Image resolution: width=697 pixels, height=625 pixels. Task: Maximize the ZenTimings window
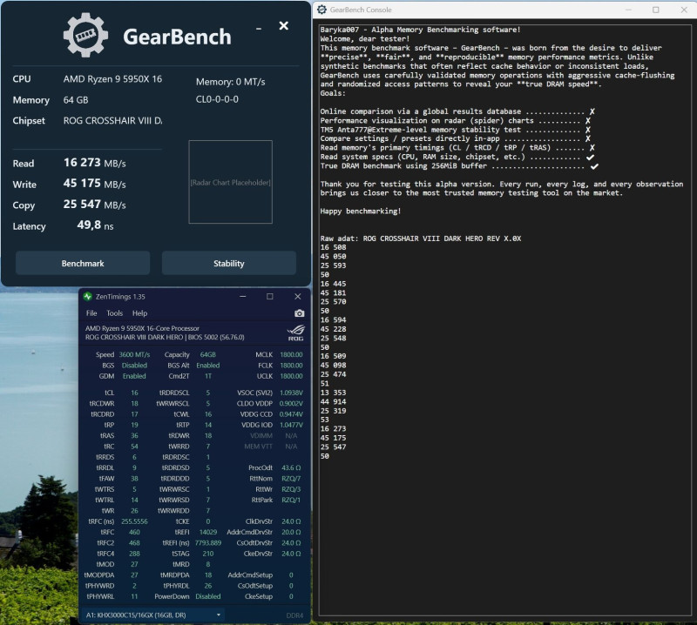coord(270,296)
